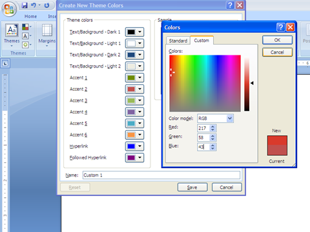Open the Color model RGB dropdown
310x232 pixels.
(230, 118)
